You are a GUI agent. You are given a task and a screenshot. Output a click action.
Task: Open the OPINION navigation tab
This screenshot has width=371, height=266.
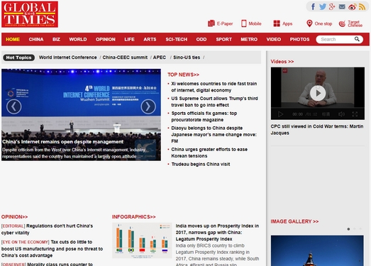pos(106,39)
